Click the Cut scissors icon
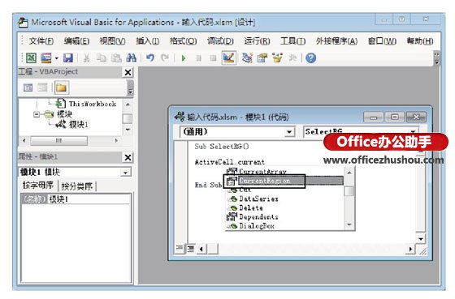 pyautogui.click(x=86, y=58)
